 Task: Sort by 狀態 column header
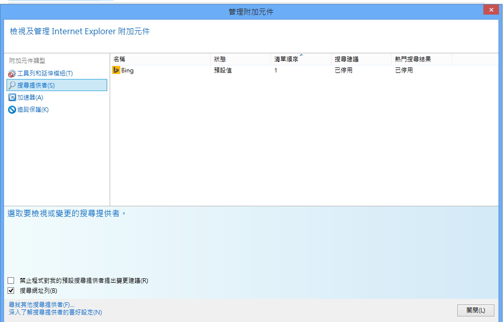[x=240, y=59]
